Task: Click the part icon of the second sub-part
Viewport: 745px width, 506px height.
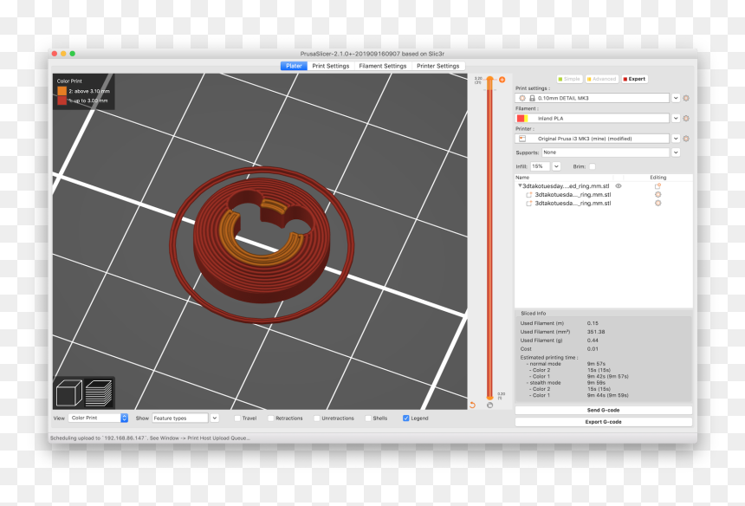Action: [528, 204]
